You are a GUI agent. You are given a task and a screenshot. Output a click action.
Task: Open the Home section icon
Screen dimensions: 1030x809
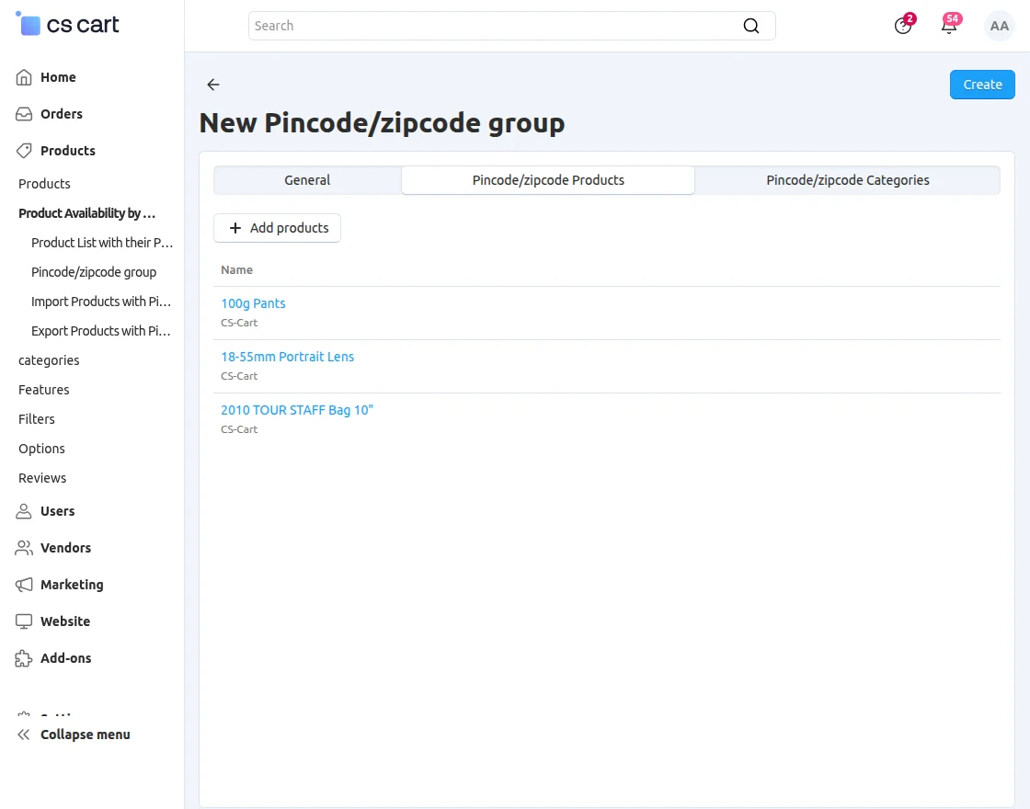coord(23,77)
